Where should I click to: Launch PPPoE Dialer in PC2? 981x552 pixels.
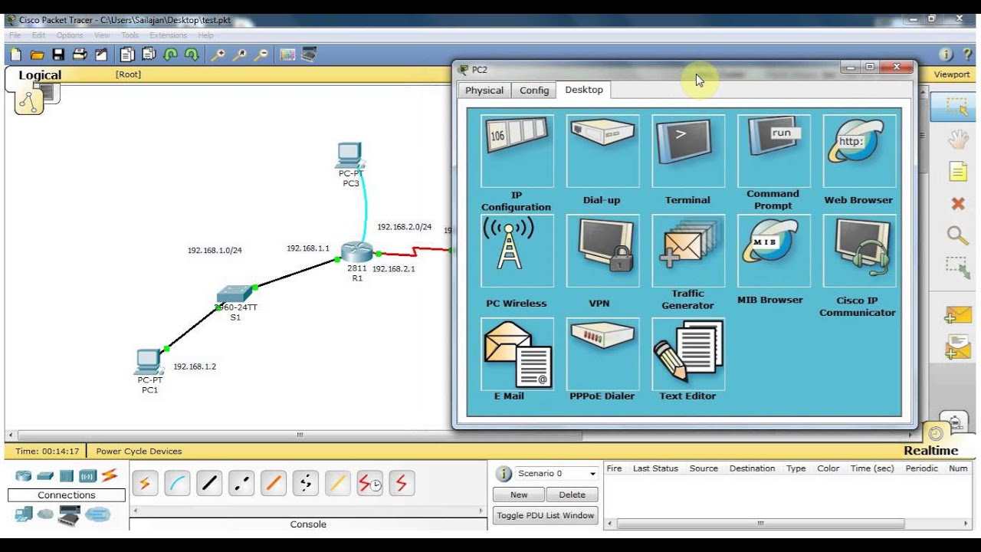click(602, 353)
